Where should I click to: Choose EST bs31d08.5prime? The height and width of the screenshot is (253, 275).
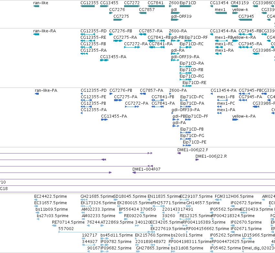tap(173, 251)
